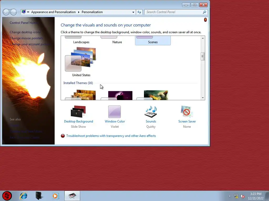Open the Sounds musical keyboard icon
Viewport: 269px width, 201px height.
coord(151,111)
